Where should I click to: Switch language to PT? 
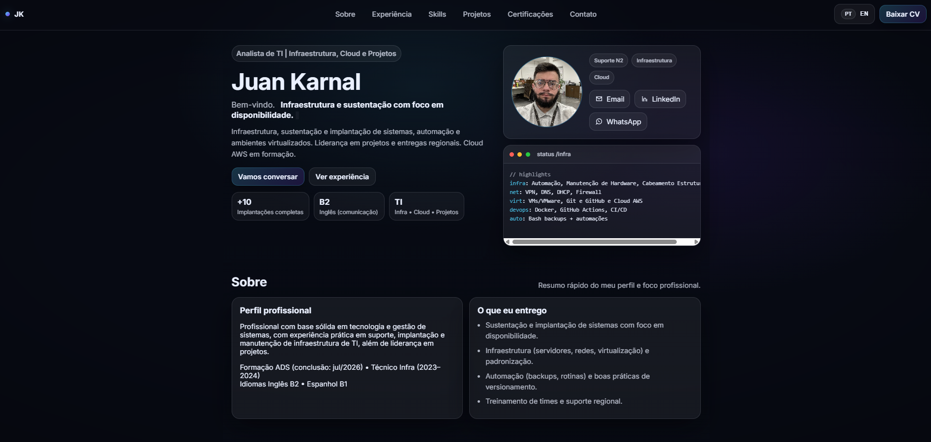click(847, 14)
